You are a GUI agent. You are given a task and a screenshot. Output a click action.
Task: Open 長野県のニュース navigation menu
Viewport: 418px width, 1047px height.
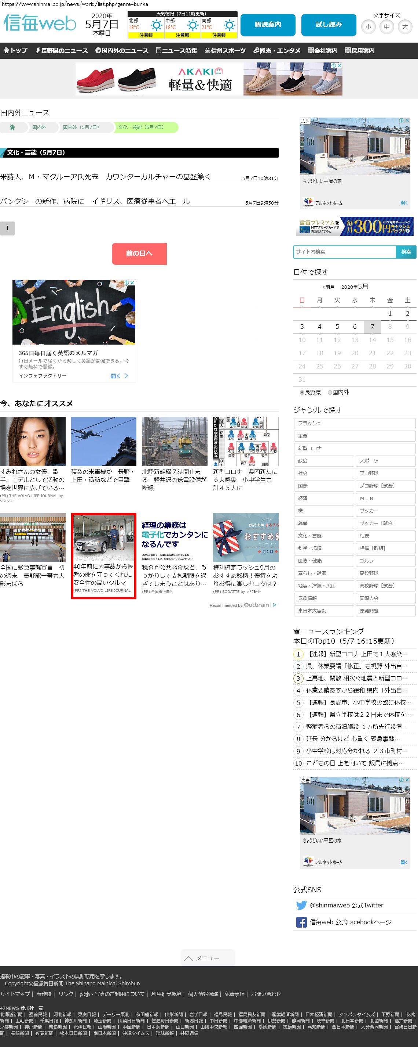click(x=61, y=51)
